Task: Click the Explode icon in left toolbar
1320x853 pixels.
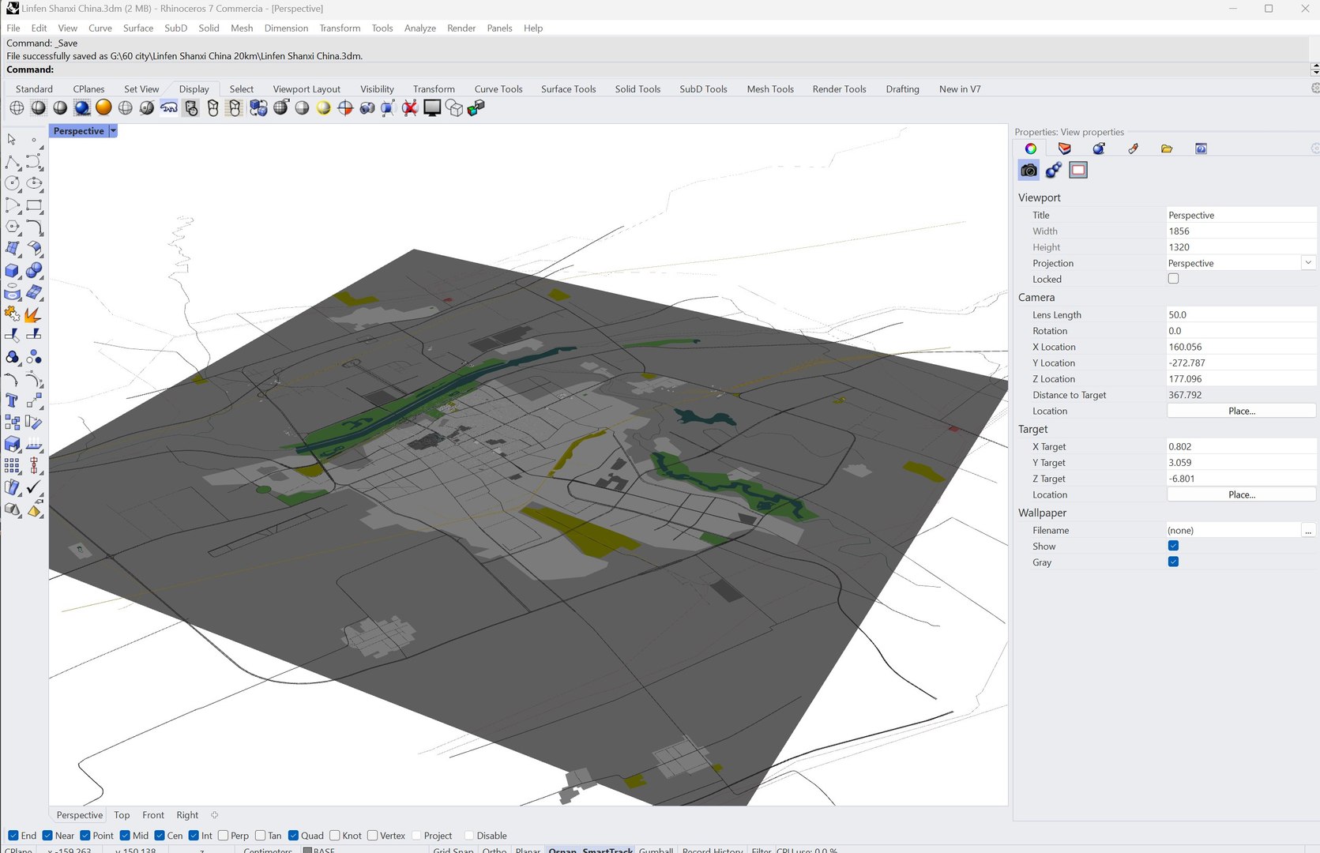Action: [34, 314]
